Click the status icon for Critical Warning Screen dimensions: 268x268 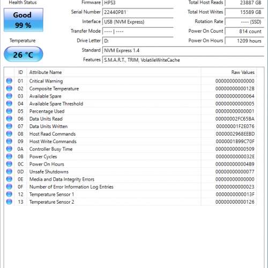coord(9,81)
